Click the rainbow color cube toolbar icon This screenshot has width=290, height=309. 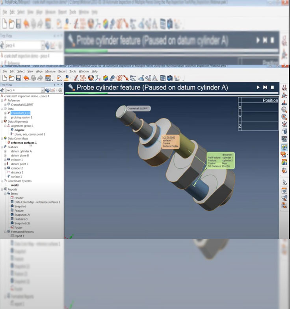tap(106, 78)
